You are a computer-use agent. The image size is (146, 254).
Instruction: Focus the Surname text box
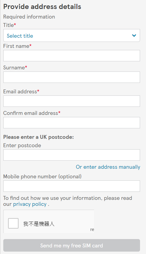click(72, 77)
